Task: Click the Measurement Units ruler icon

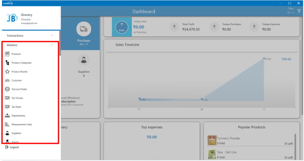Action: click(x=7, y=124)
